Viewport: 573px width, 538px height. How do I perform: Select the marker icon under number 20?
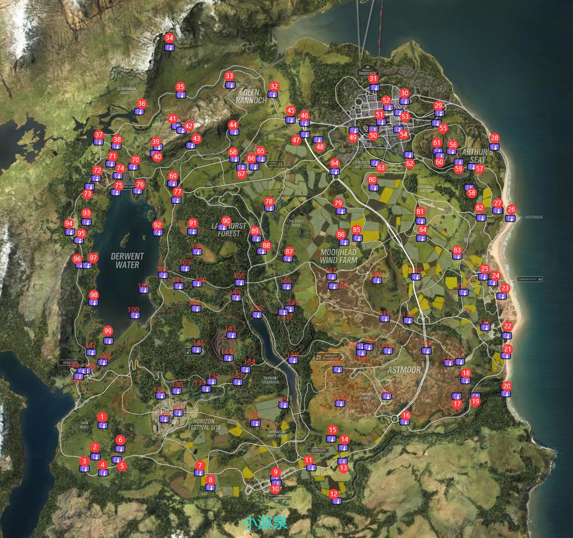click(x=506, y=394)
